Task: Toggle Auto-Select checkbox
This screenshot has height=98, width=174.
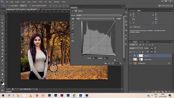Action: tap(10, 6)
